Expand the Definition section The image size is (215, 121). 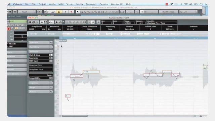click(41, 43)
